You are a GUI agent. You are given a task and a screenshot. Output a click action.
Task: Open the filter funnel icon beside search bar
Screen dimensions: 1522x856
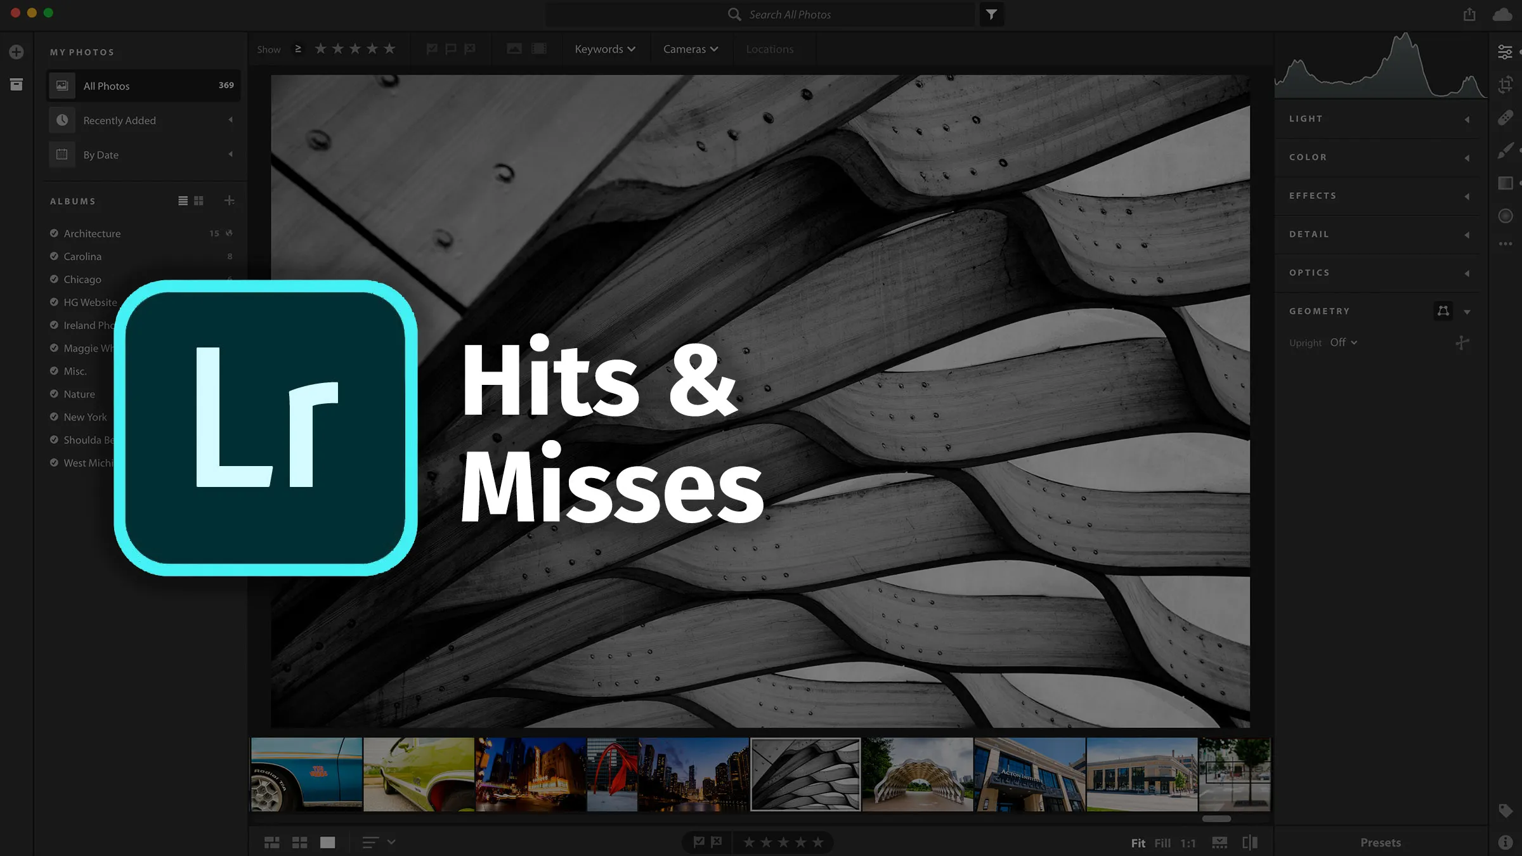[x=991, y=14]
